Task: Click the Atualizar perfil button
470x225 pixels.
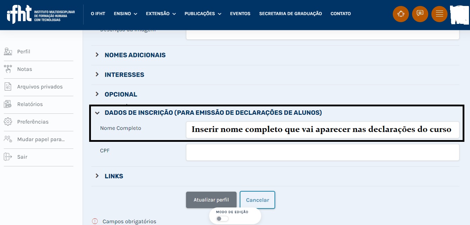Action: coord(211,200)
